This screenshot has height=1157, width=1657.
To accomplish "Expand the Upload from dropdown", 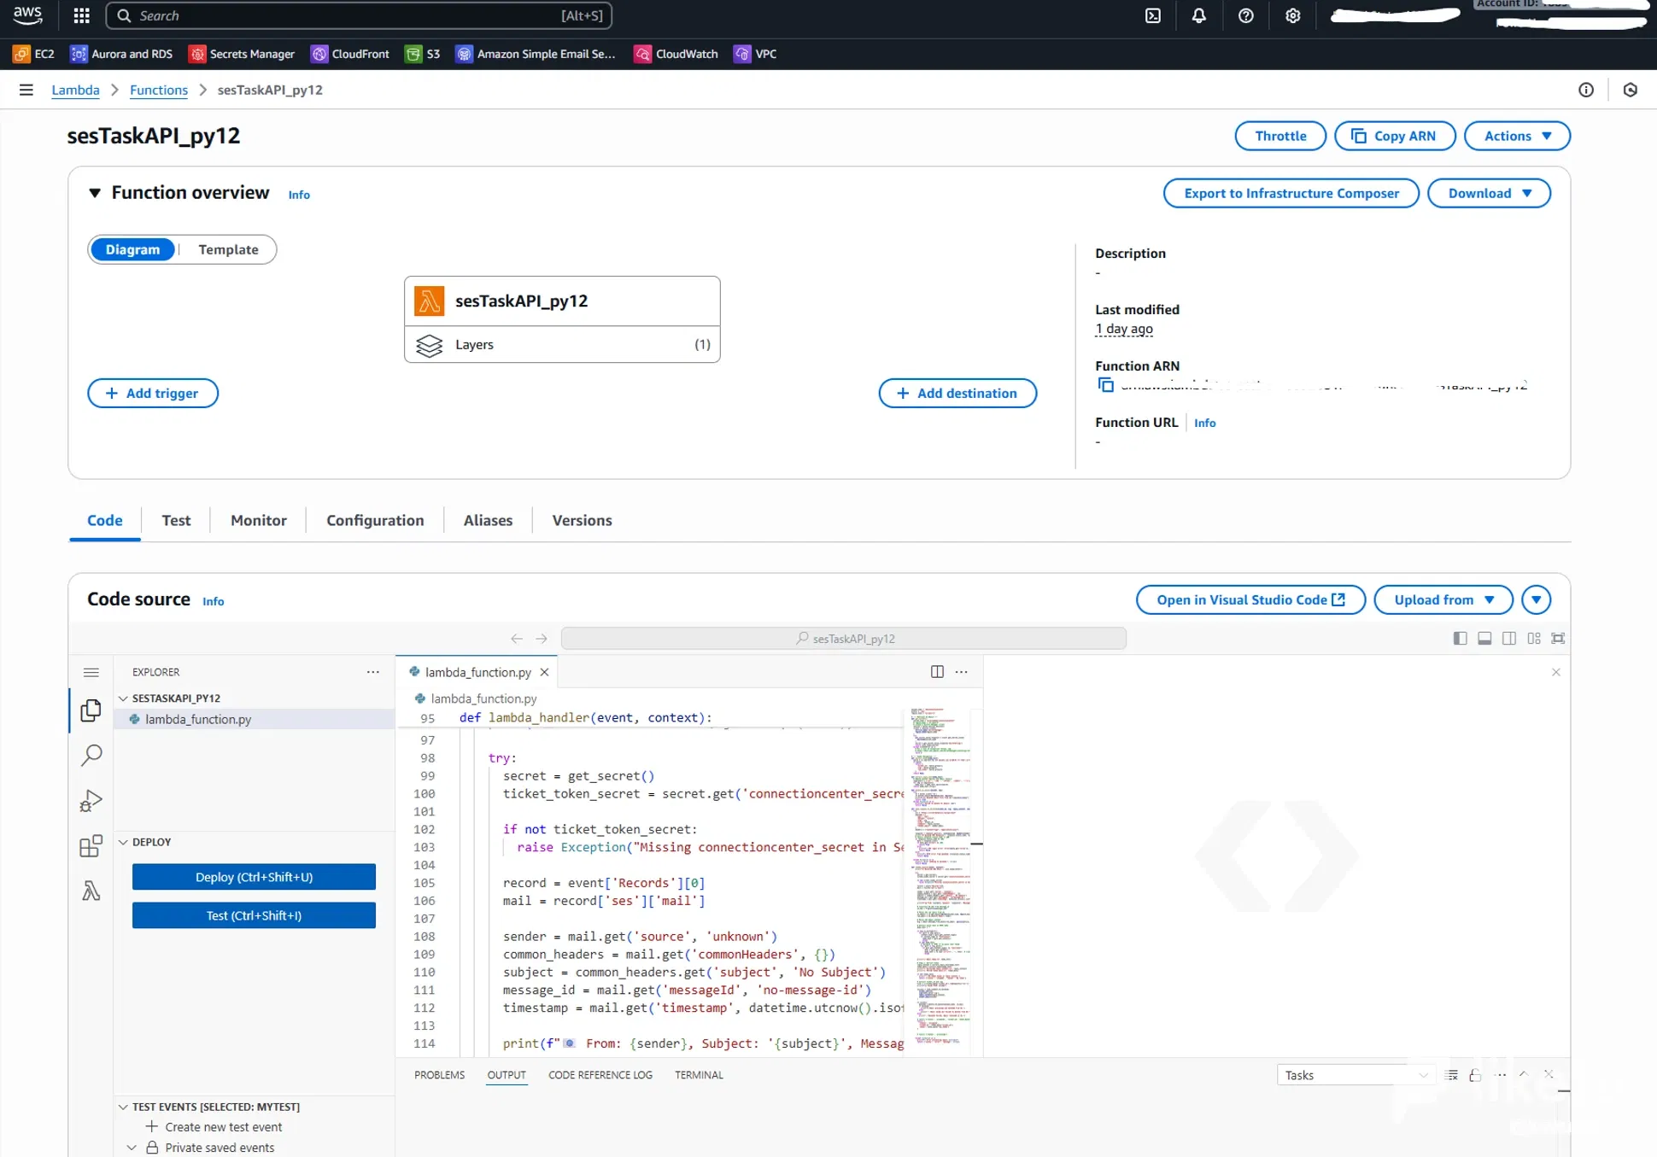I will click(x=1443, y=599).
